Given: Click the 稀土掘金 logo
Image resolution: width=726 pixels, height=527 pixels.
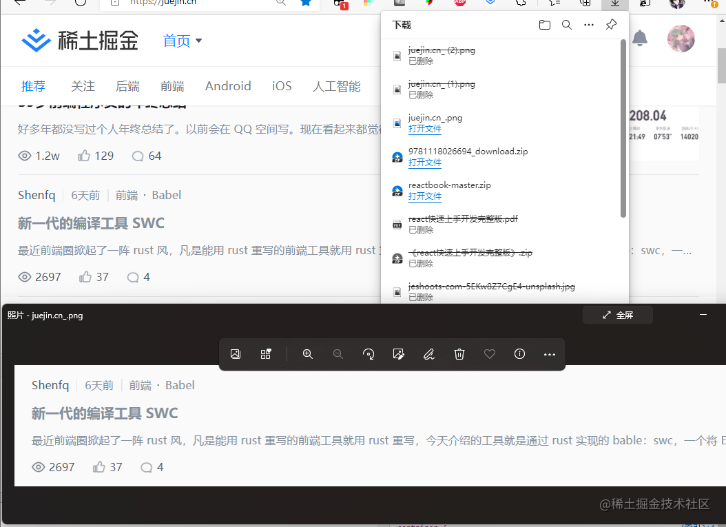Looking at the screenshot, I should (x=80, y=40).
